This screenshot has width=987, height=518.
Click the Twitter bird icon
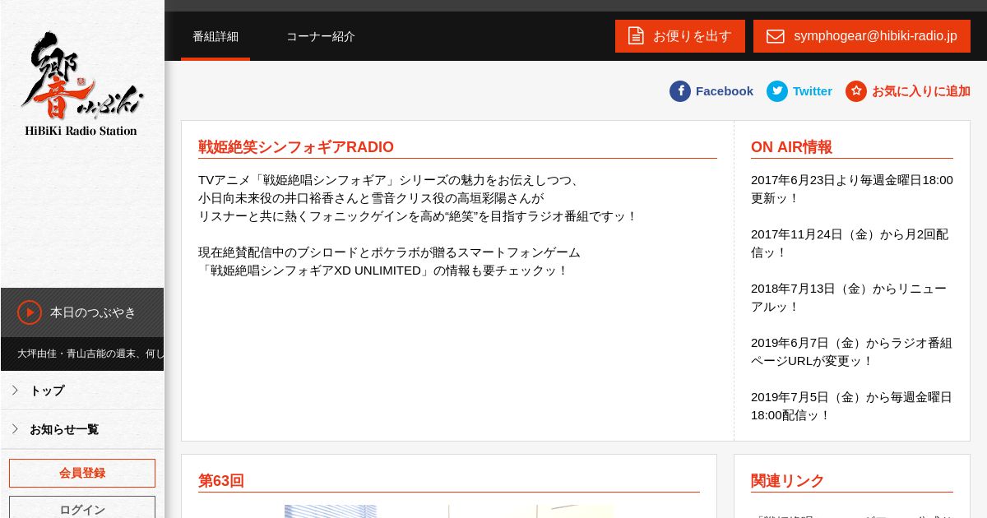pyautogui.click(x=777, y=91)
